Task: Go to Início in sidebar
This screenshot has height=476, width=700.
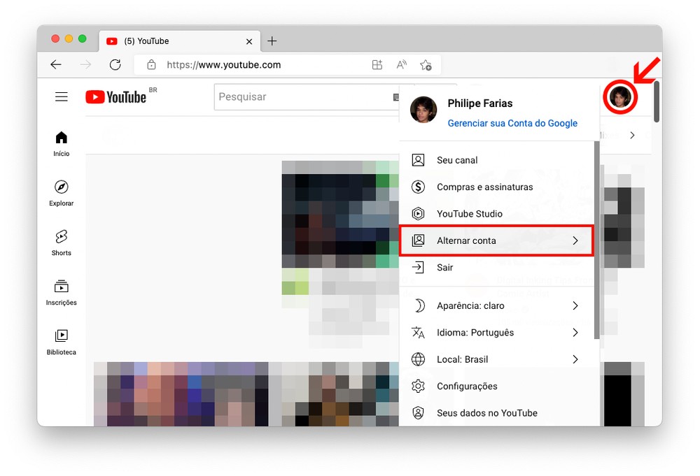Action: coord(61,144)
